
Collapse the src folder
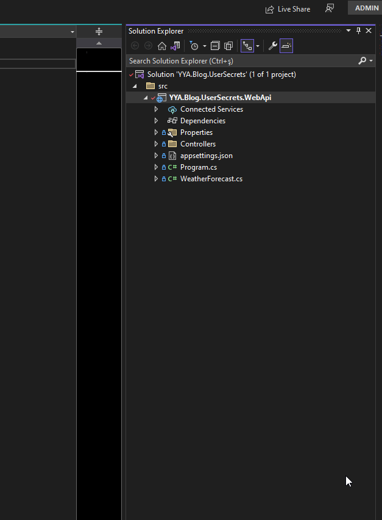point(135,86)
